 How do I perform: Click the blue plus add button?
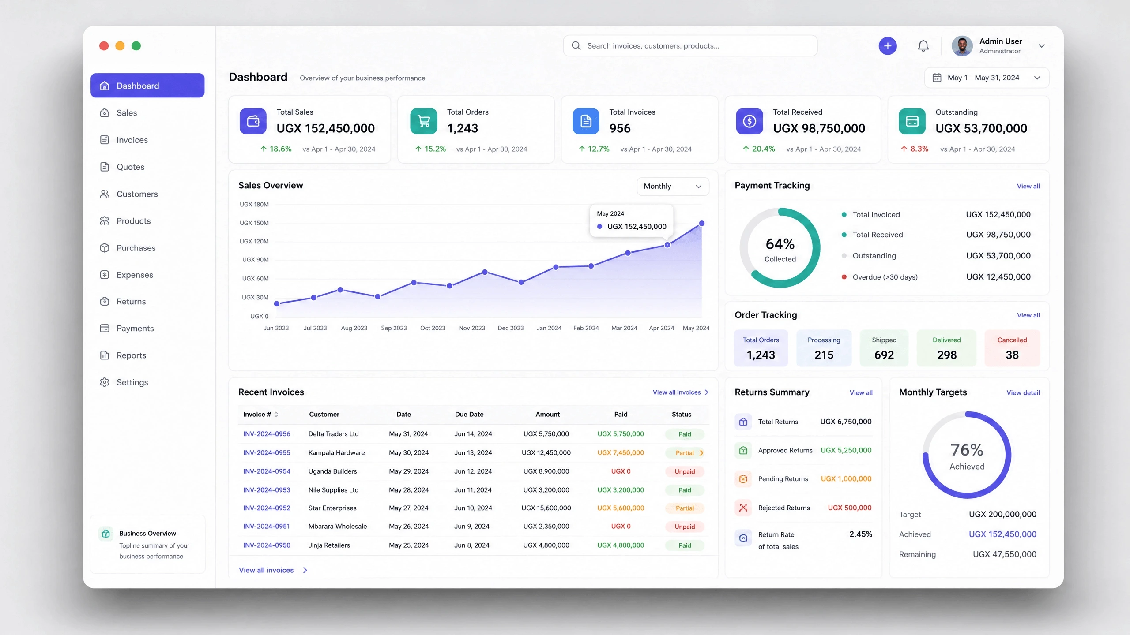pos(887,46)
